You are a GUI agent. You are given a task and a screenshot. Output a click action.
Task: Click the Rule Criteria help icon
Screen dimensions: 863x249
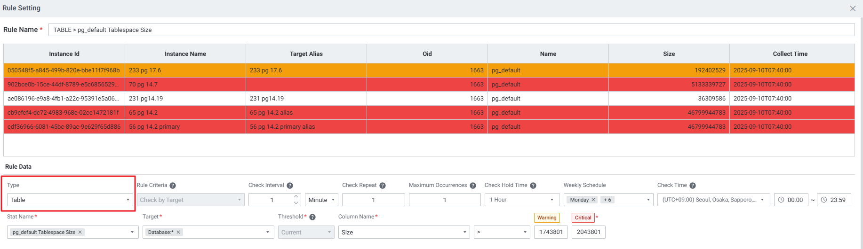click(173, 186)
